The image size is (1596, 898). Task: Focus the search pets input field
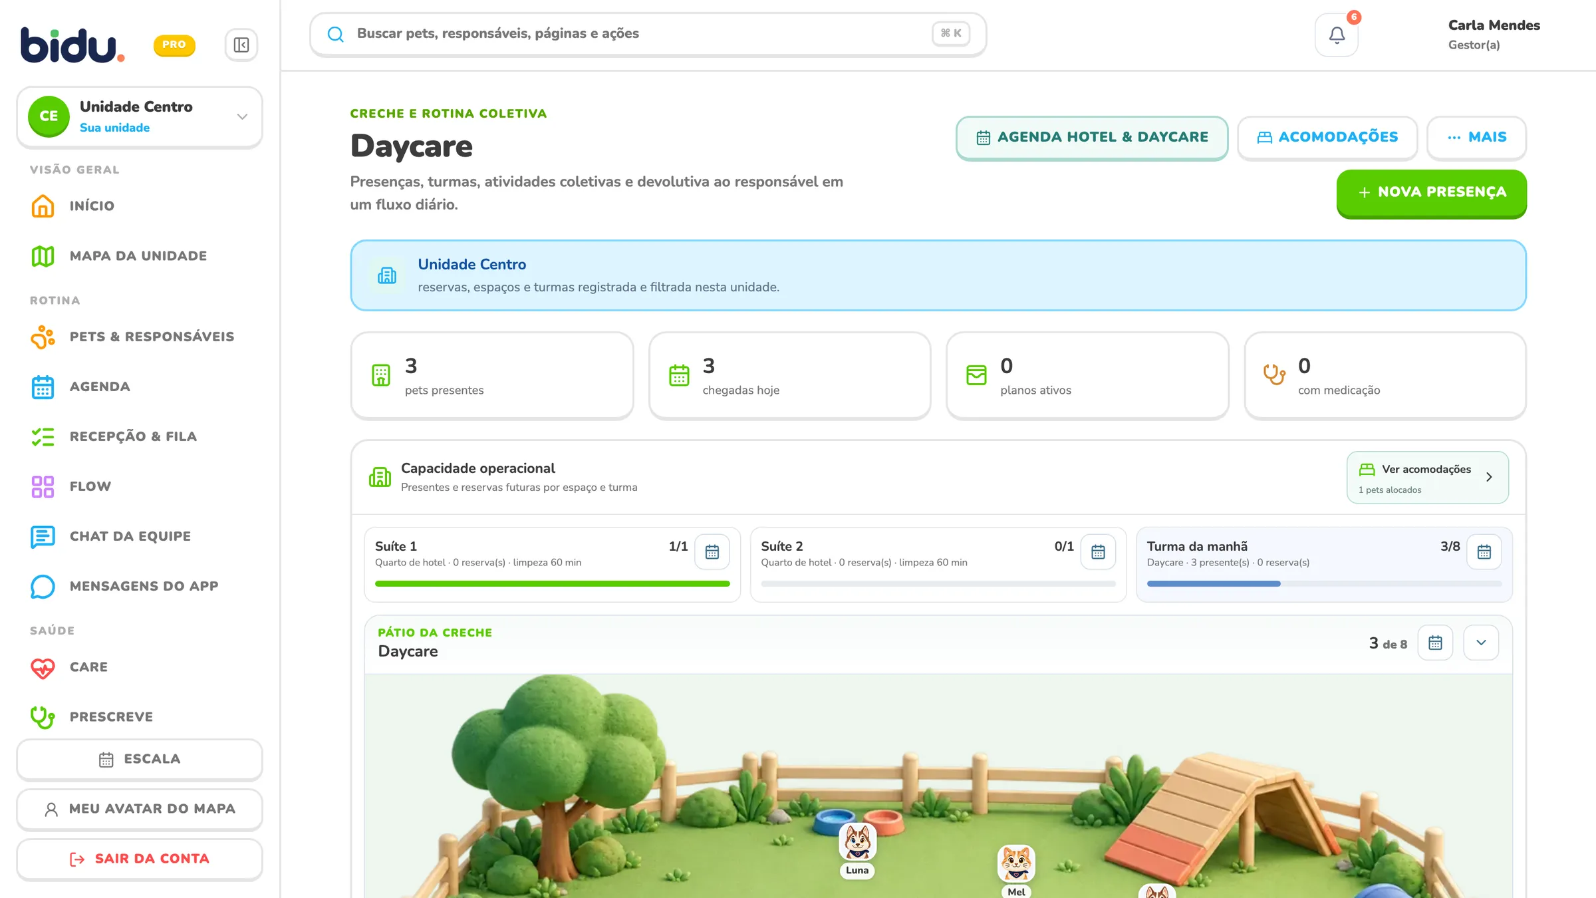pyautogui.click(x=648, y=34)
